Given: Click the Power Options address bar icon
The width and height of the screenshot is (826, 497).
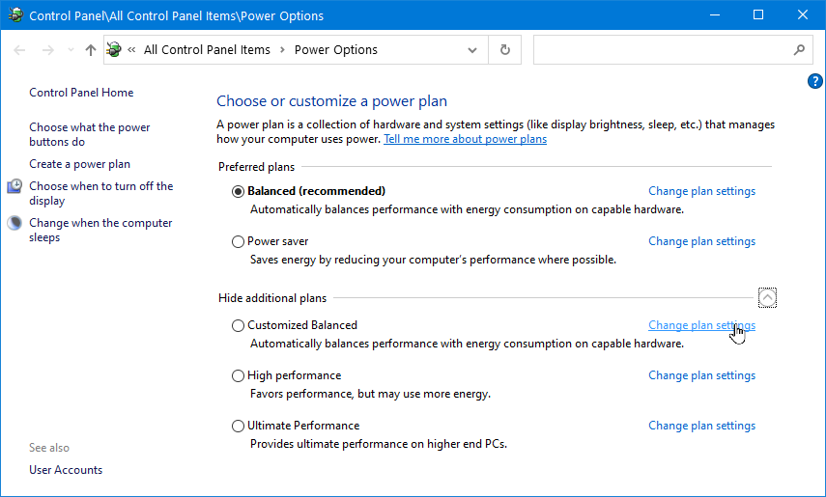Looking at the screenshot, I should click(115, 50).
